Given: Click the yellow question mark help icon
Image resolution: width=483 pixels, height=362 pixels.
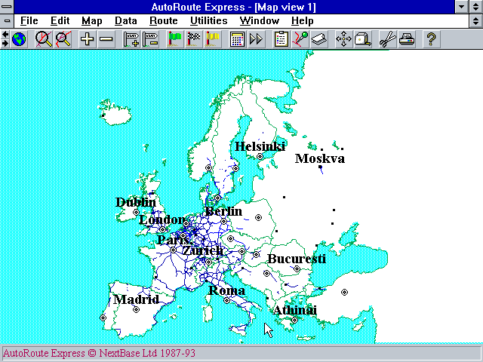Looking at the screenshot, I should coord(431,39).
